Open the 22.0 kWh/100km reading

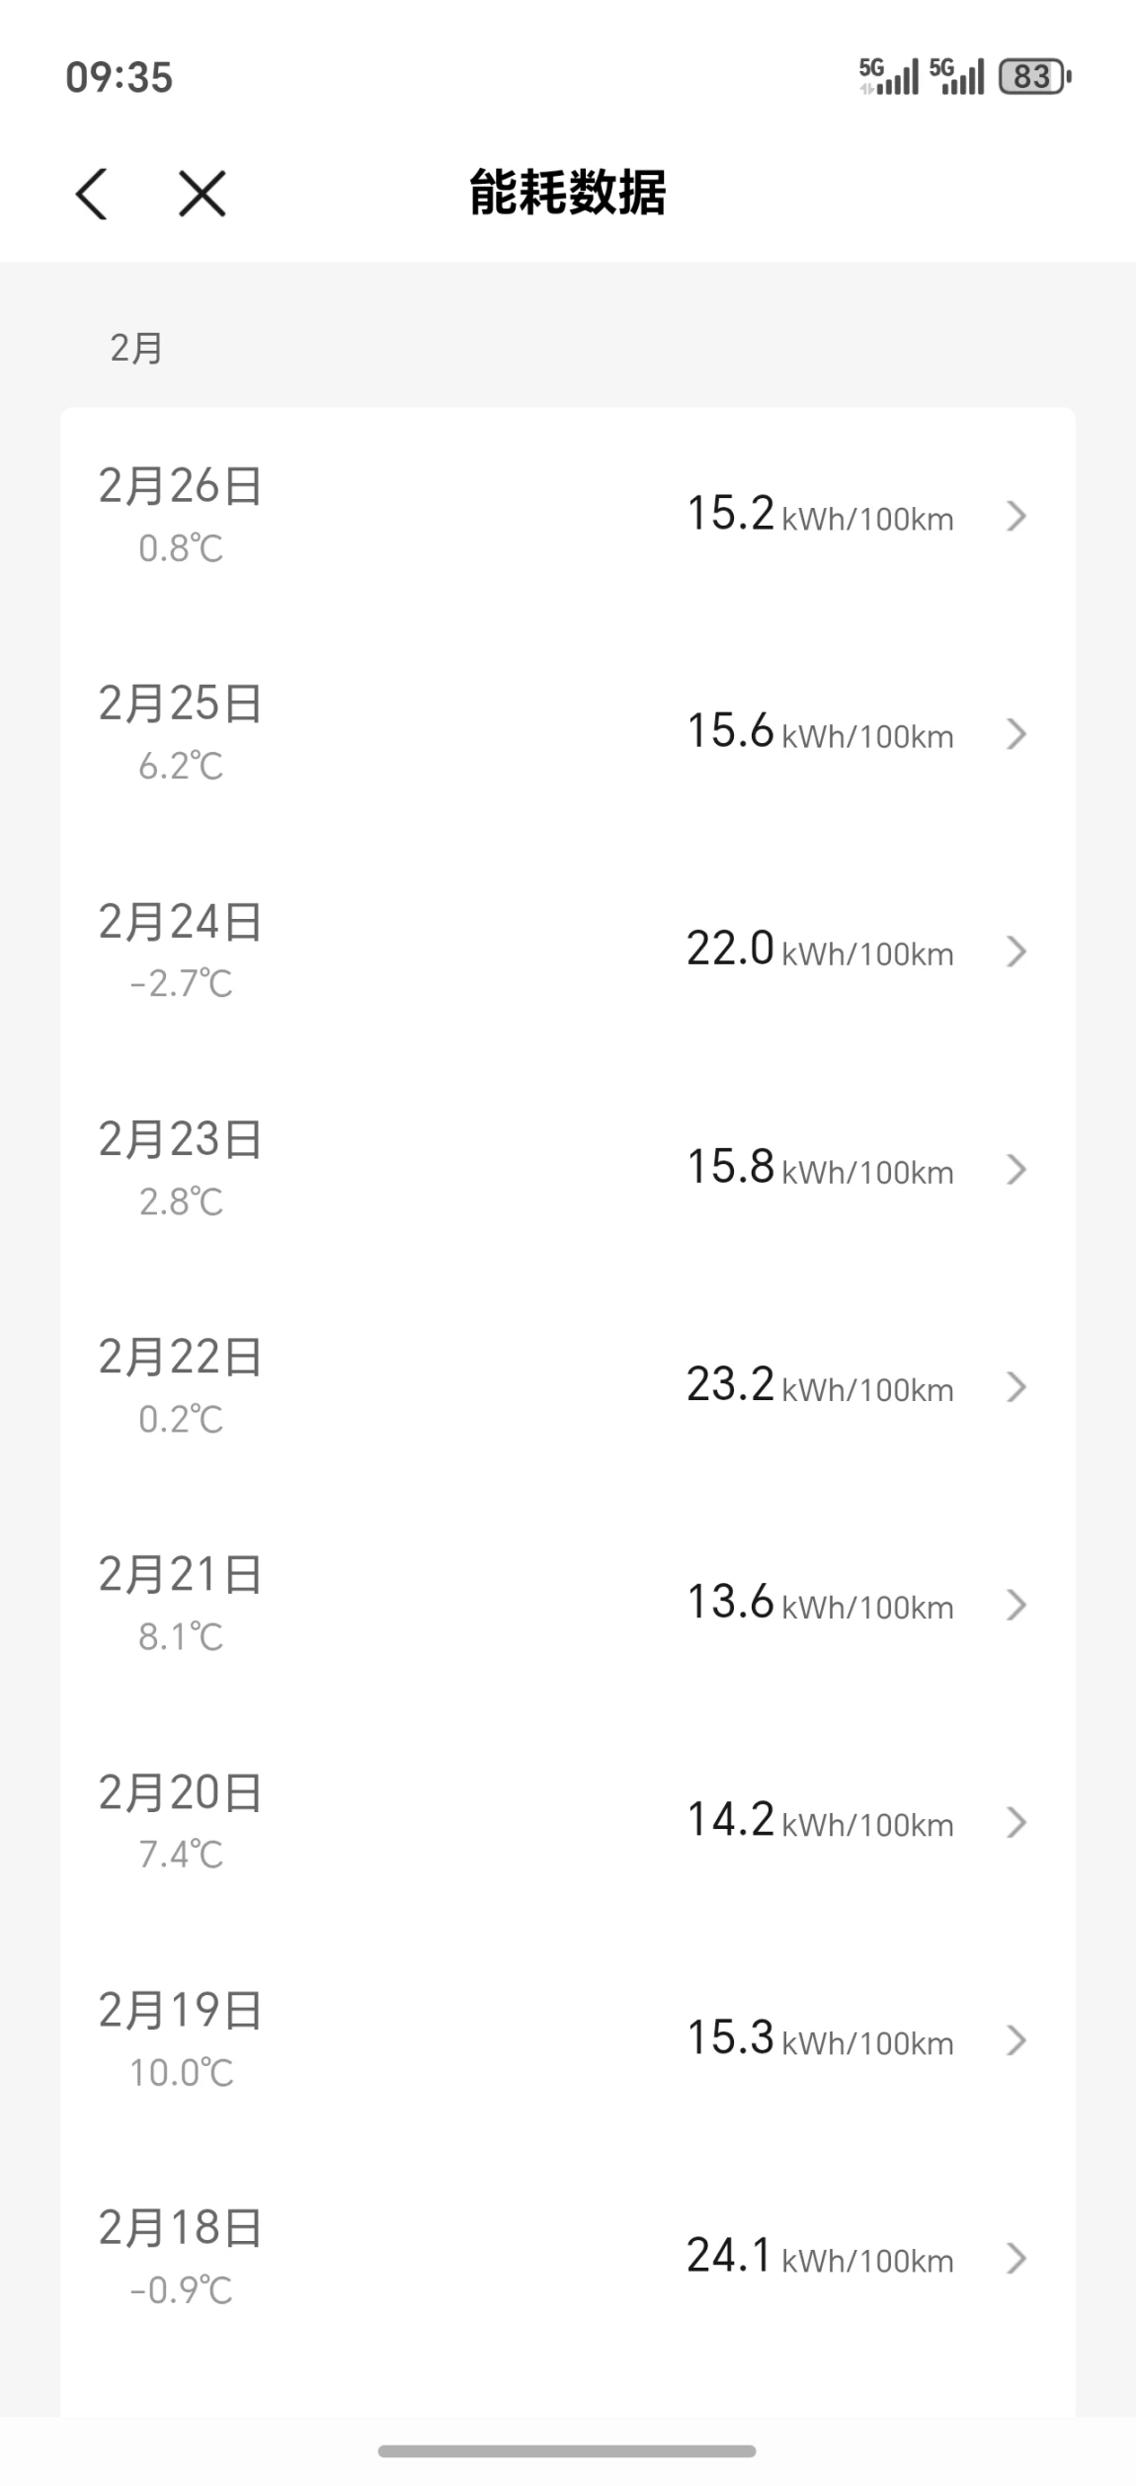click(820, 951)
